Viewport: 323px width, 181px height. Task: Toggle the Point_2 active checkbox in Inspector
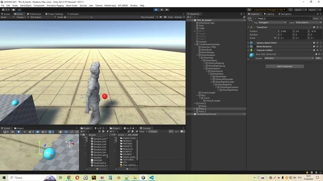[256, 19]
